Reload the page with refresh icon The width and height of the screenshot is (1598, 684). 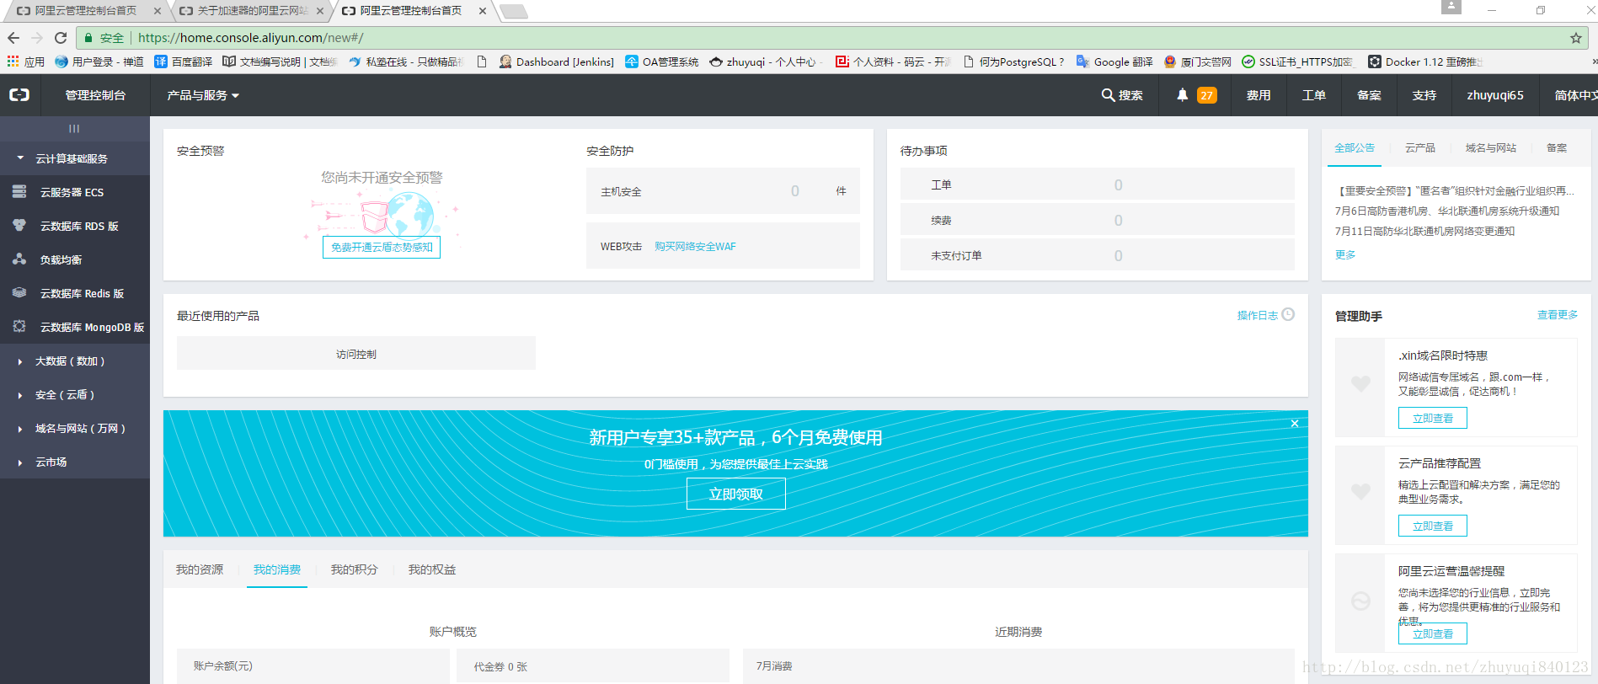point(61,38)
